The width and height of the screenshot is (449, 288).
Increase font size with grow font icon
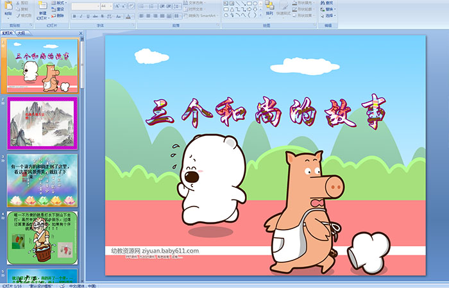[x=117, y=6]
